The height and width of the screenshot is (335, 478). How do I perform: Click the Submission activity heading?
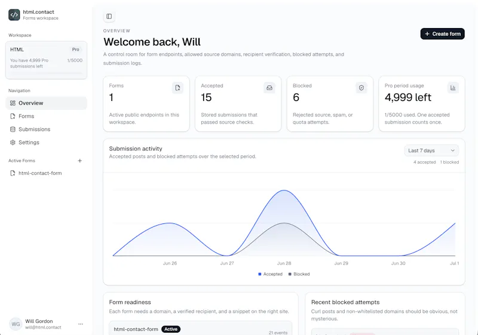(136, 149)
